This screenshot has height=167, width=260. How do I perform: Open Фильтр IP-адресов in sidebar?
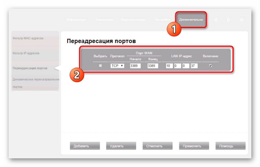(x=26, y=53)
